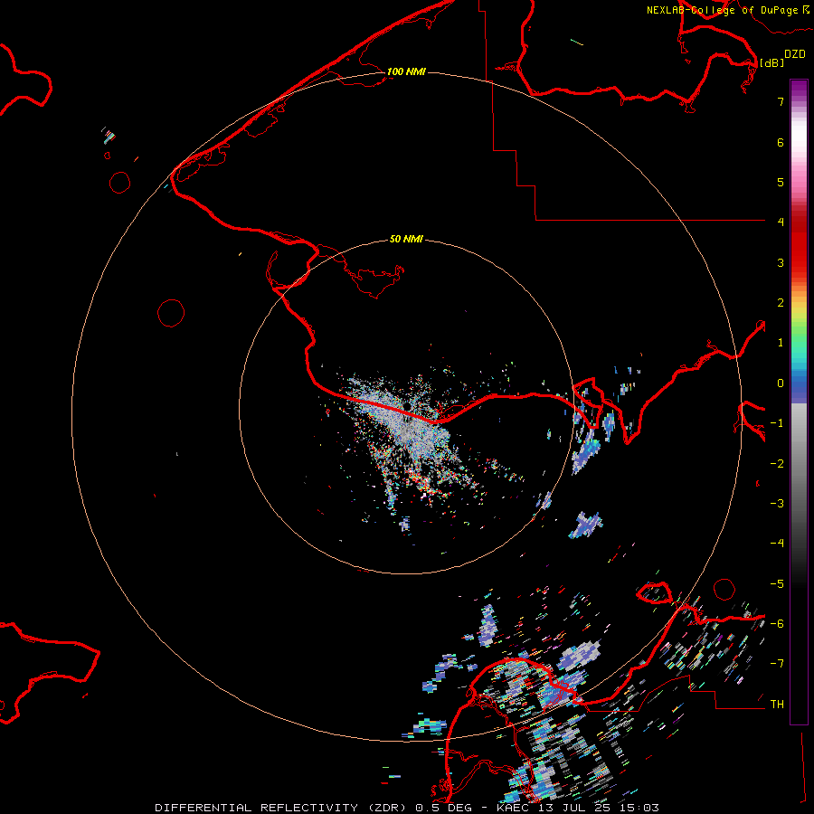Click the 5 value on the color scale
814x814 pixels.
pos(781,182)
